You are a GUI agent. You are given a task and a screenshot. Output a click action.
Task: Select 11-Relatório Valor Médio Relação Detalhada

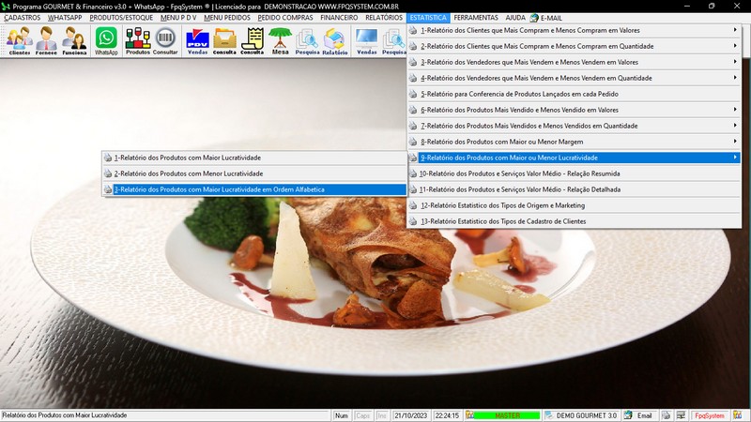tap(574, 189)
